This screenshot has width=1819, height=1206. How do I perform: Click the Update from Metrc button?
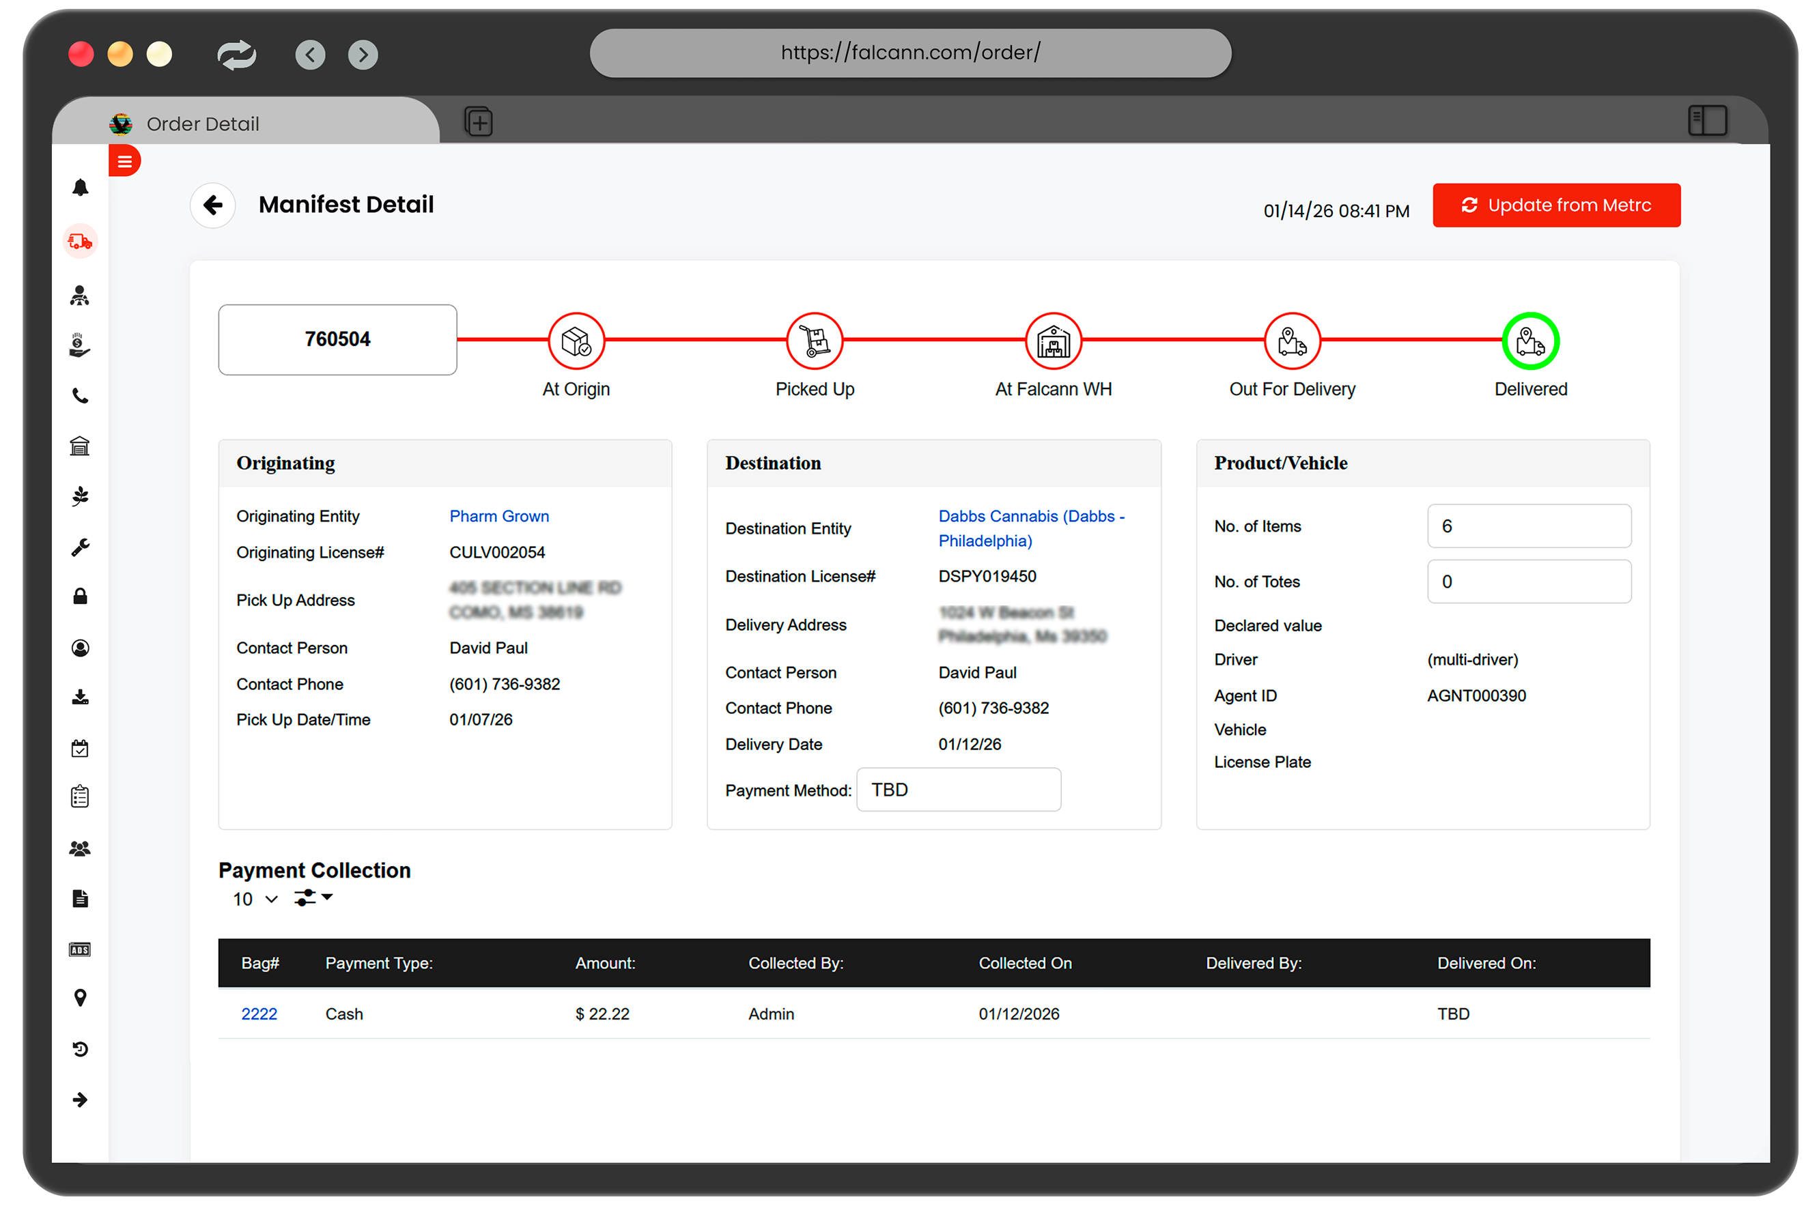(1556, 205)
